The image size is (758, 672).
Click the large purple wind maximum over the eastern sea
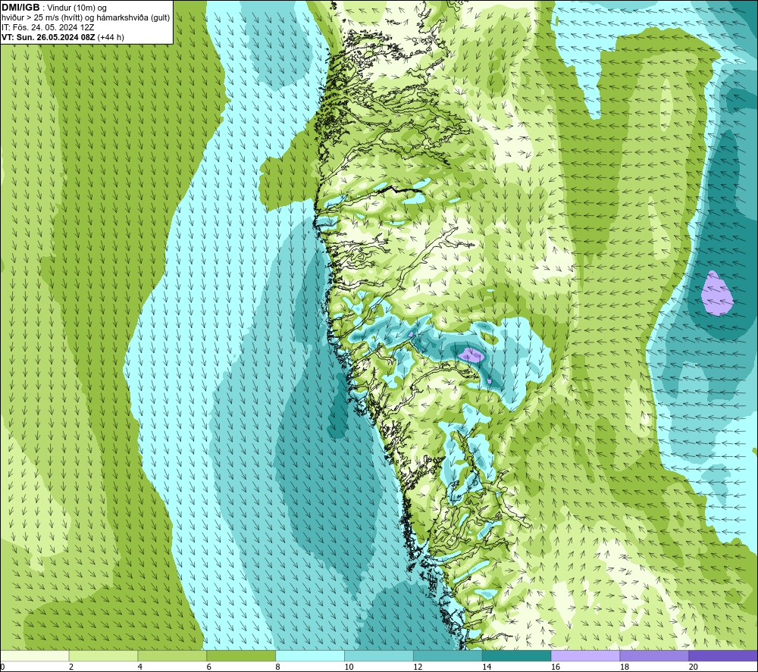tap(717, 294)
